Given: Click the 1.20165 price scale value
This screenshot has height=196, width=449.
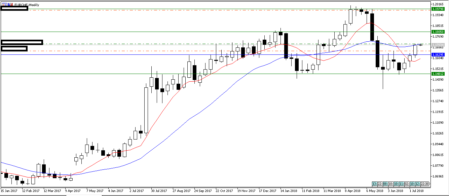Looking at the screenshot, I should pos(439,4).
